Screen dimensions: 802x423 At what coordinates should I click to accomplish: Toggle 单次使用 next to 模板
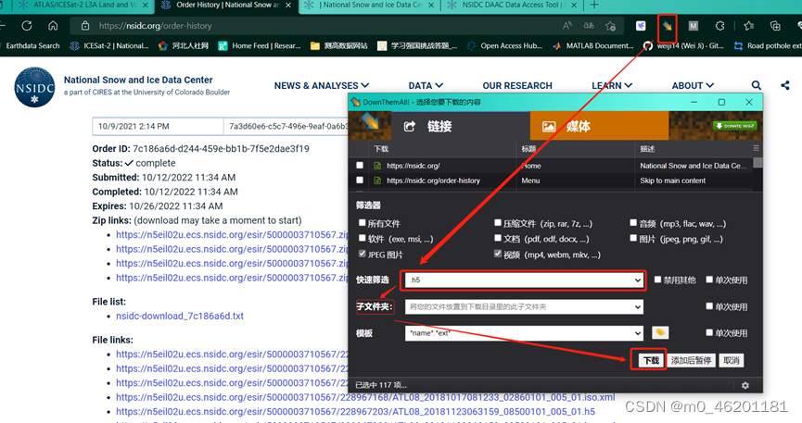(709, 332)
